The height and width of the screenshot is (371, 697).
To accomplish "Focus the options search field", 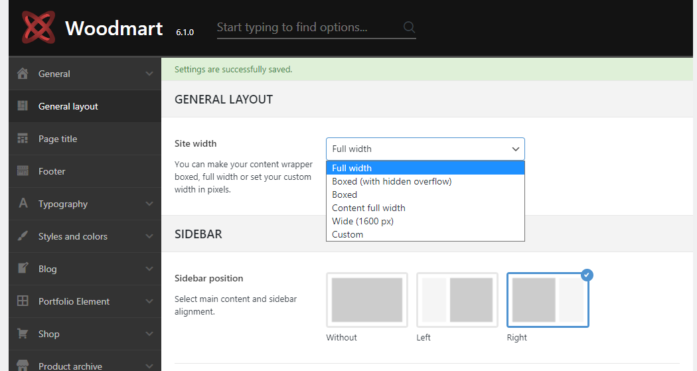I will pyautogui.click(x=305, y=27).
